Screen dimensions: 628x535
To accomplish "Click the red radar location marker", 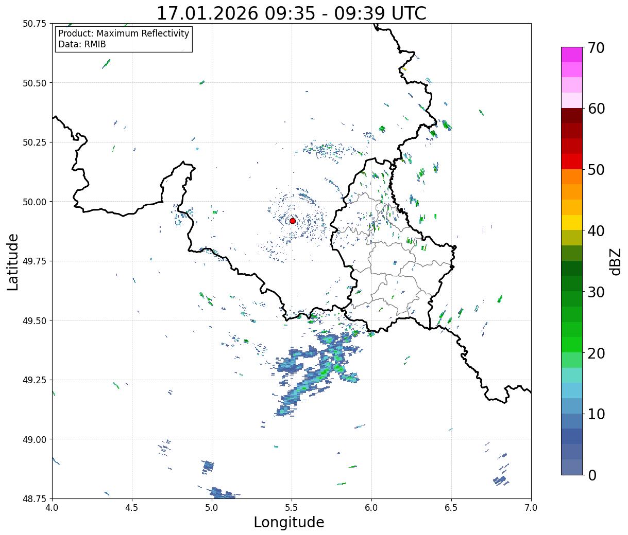I will coord(292,221).
